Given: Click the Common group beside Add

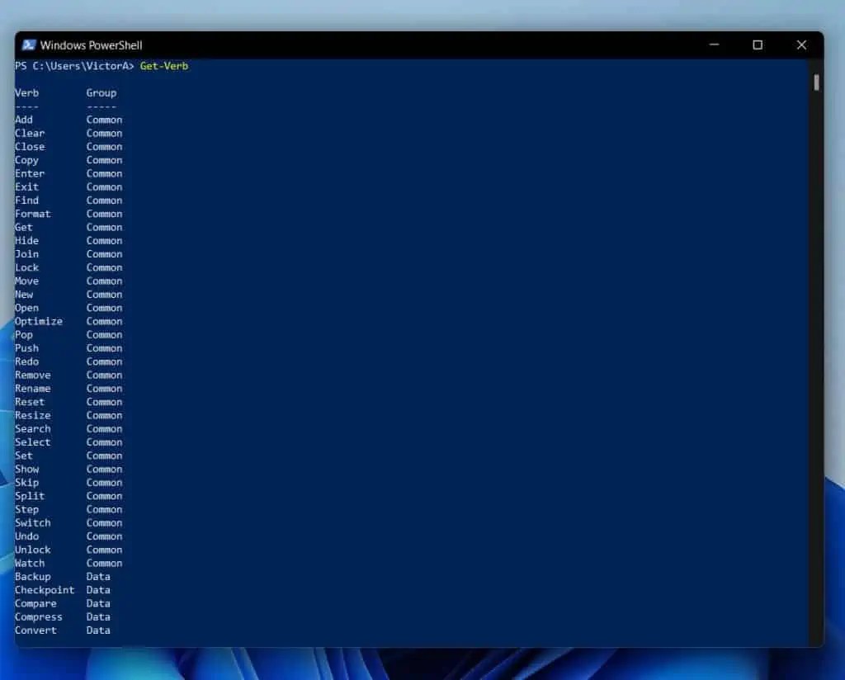Looking at the screenshot, I should 104,120.
